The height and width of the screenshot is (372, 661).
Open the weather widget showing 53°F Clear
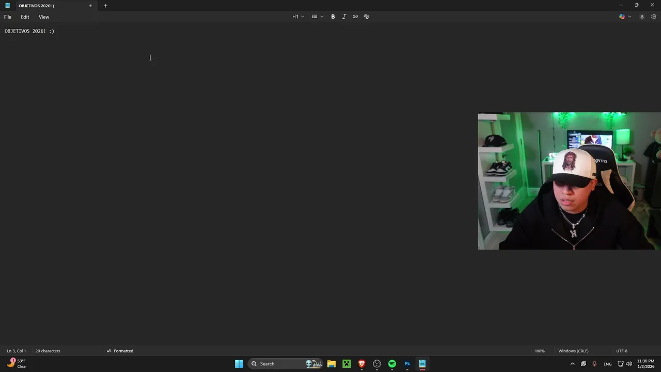tap(17, 364)
